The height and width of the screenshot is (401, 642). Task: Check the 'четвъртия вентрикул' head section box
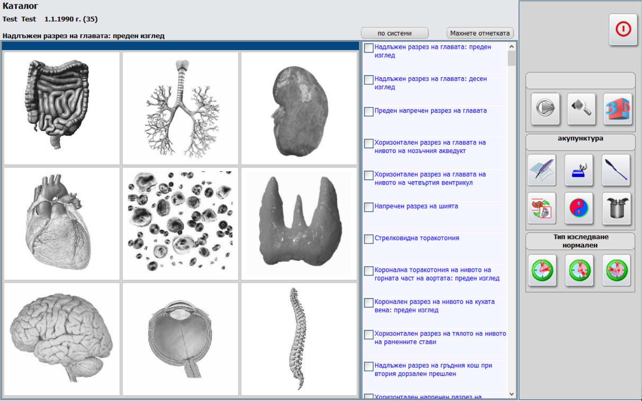(x=369, y=175)
